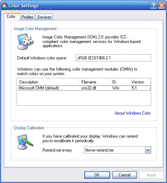
Task: Click the Apply button
Action: point(151,175)
